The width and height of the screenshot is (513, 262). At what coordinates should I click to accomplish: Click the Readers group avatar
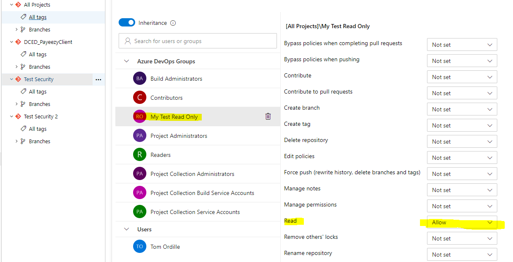pos(140,155)
